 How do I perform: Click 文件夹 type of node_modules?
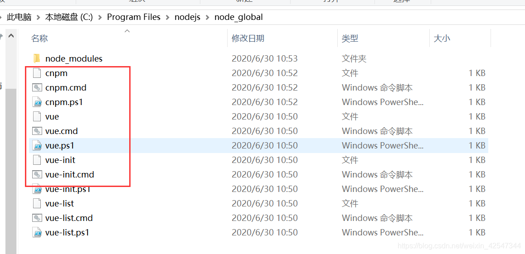[x=354, y=59]
